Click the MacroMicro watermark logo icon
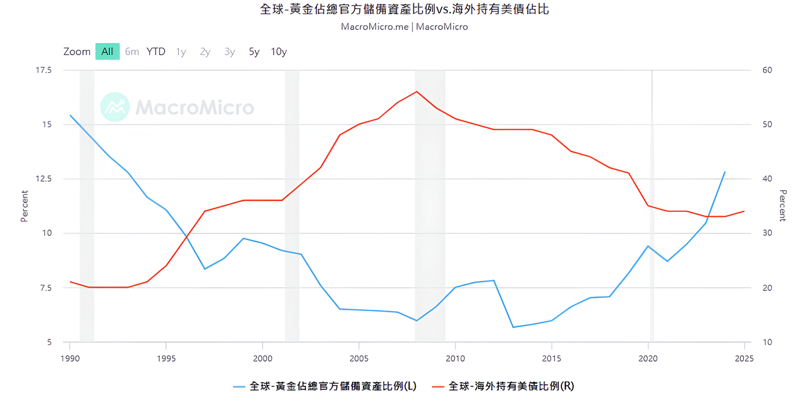The width and height of the screenshot is (809, 406). click(x=115, y=107)
